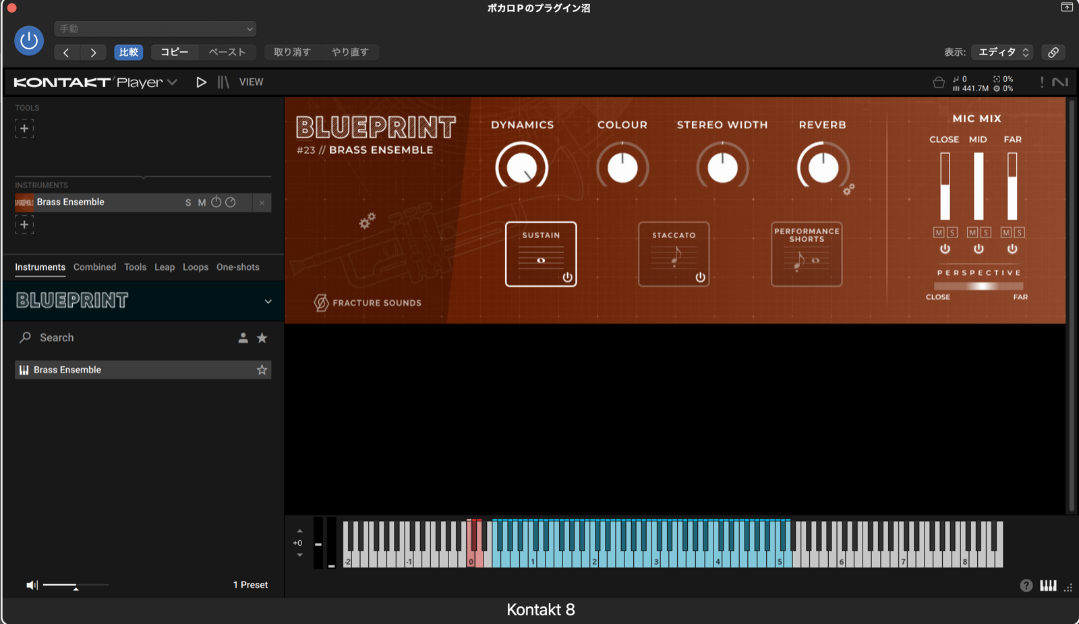Toggle Far mic power button

pos(1012,249)
